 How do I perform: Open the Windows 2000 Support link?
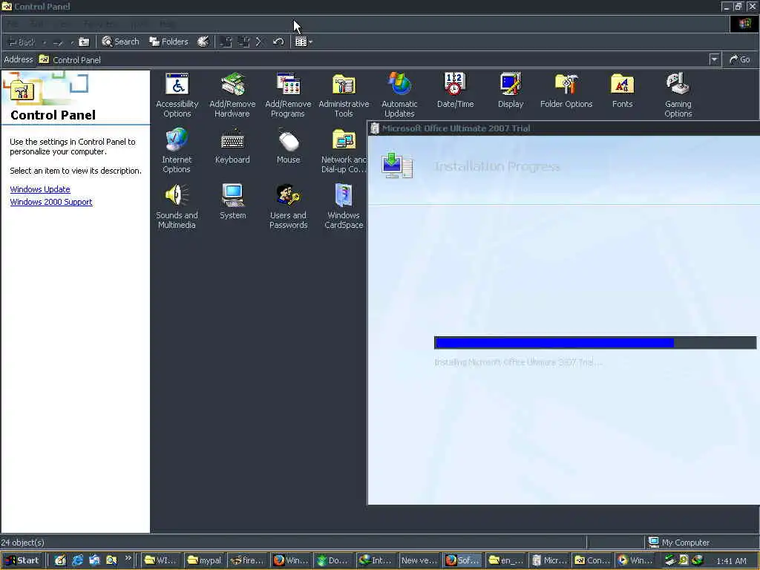pyautogui.click(x=51, y=202)
